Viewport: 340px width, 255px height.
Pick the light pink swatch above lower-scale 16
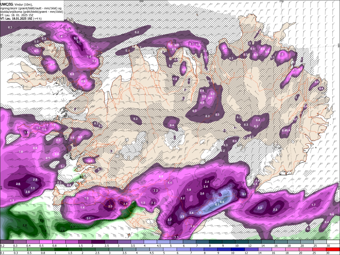pyautogui.click(x=279, y=249)
